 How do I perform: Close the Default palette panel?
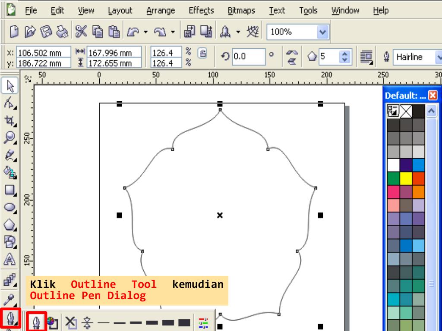tap(433, 95)
